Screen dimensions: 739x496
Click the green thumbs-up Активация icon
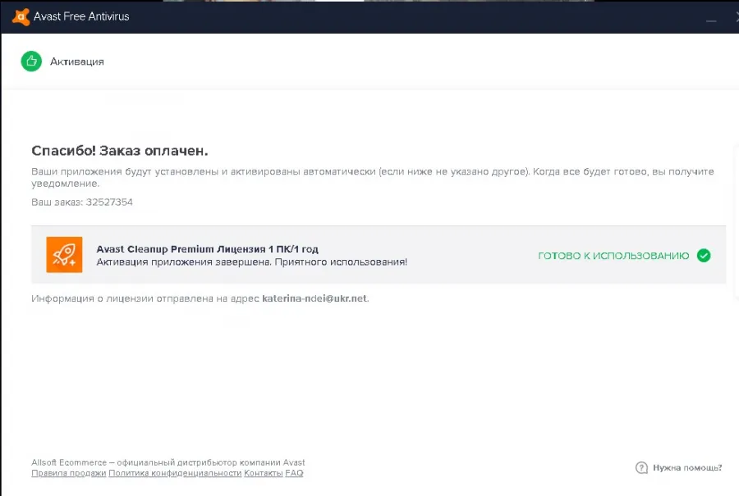[x=31, y=61]
